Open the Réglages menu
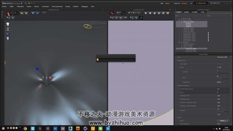 coord(85,6)
